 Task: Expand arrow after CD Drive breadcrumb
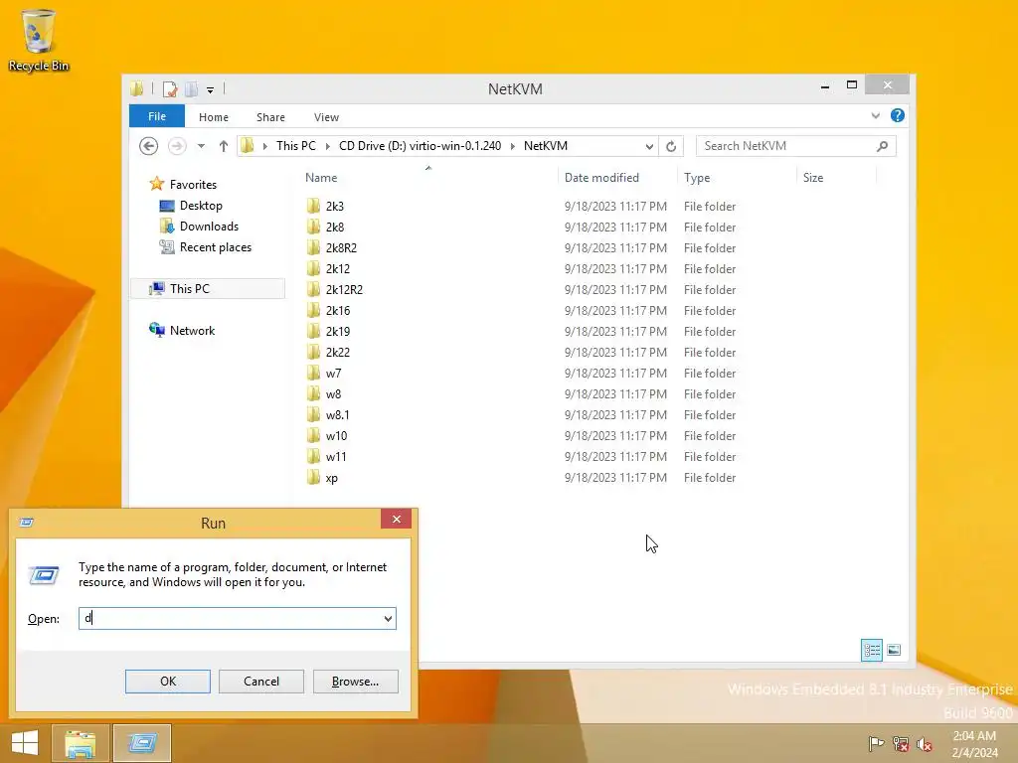click(x=512, y=146)
